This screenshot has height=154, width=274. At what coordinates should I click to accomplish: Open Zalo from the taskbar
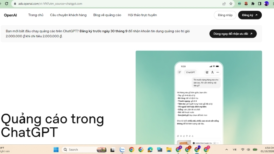[x=122, y=150]
